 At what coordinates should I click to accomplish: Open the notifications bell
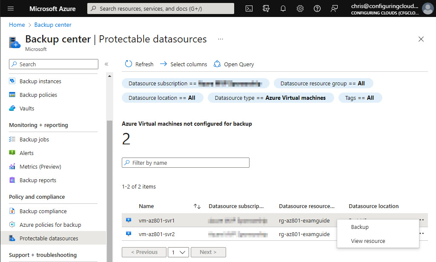tap(283, 8)
